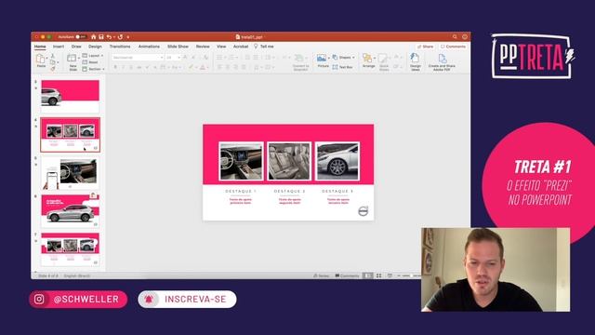
Task: Open the Slide Show ribbon tab
Action: point(178,47)
